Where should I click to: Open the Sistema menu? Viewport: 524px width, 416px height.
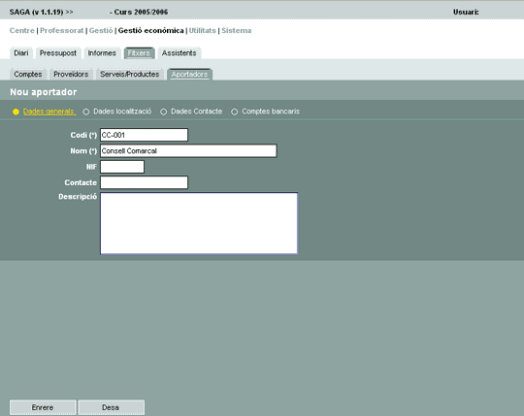tap(236, 30)
